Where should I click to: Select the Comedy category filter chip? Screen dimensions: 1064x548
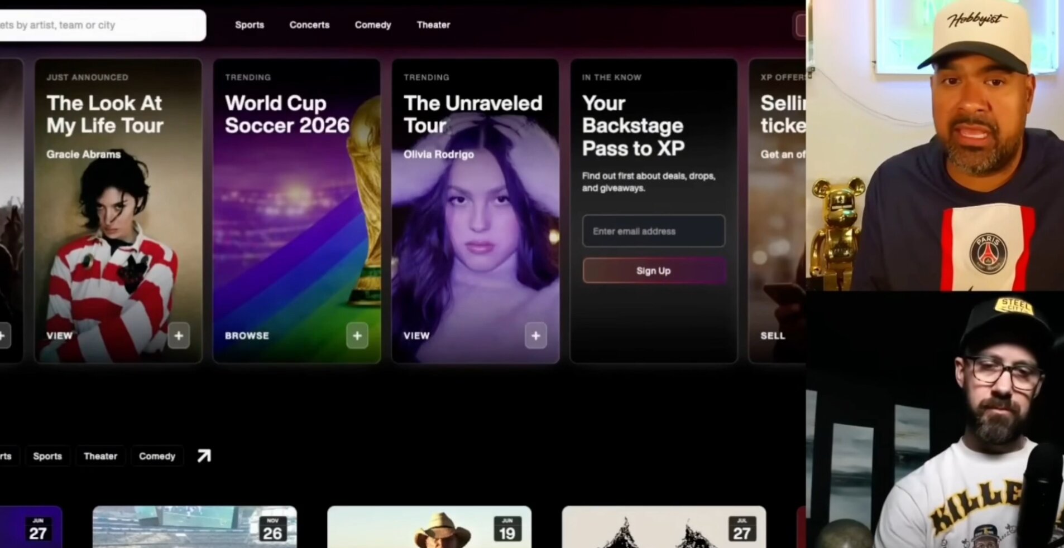[x=157, y=456]
